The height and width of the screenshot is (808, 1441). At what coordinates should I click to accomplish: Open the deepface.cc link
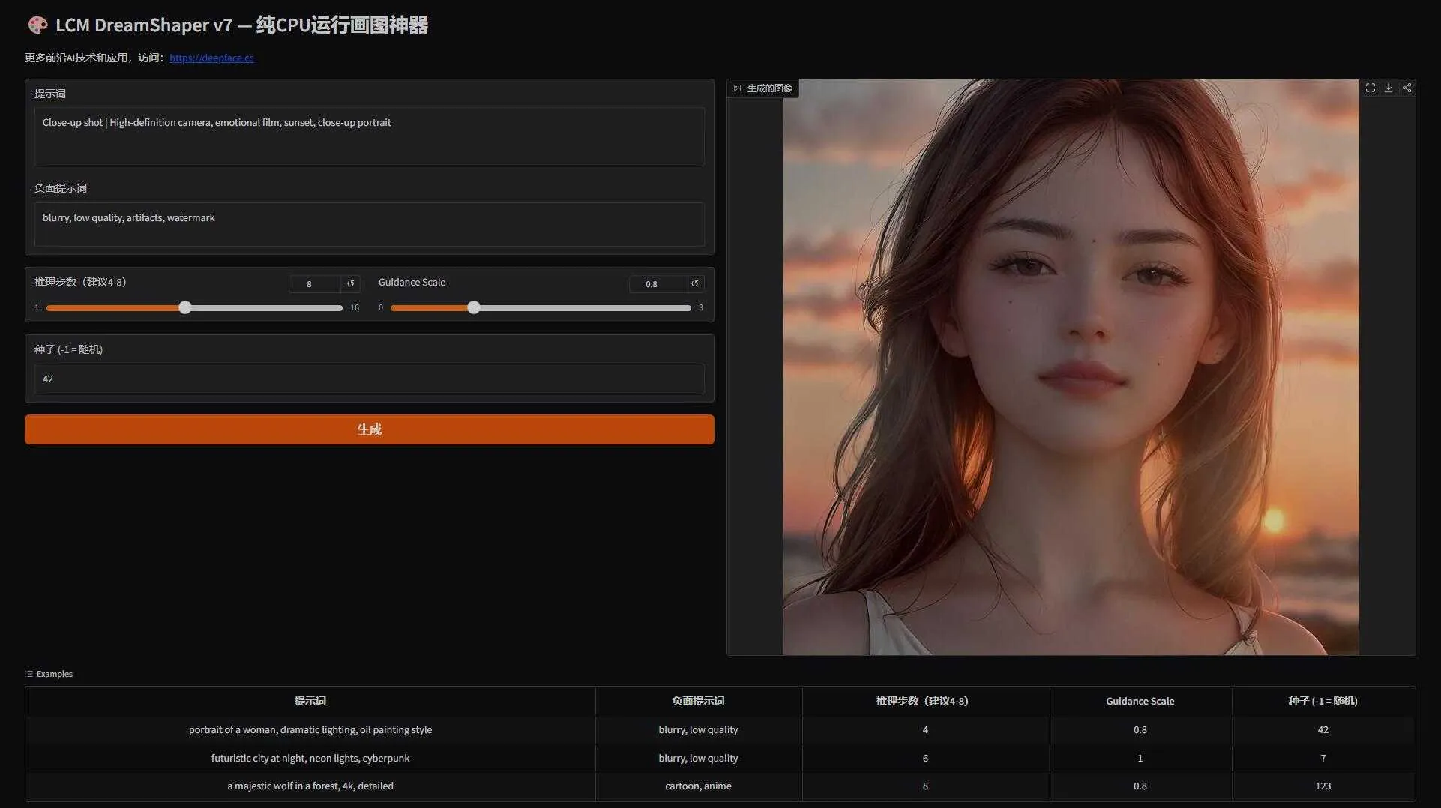click(x=211, y=58)
